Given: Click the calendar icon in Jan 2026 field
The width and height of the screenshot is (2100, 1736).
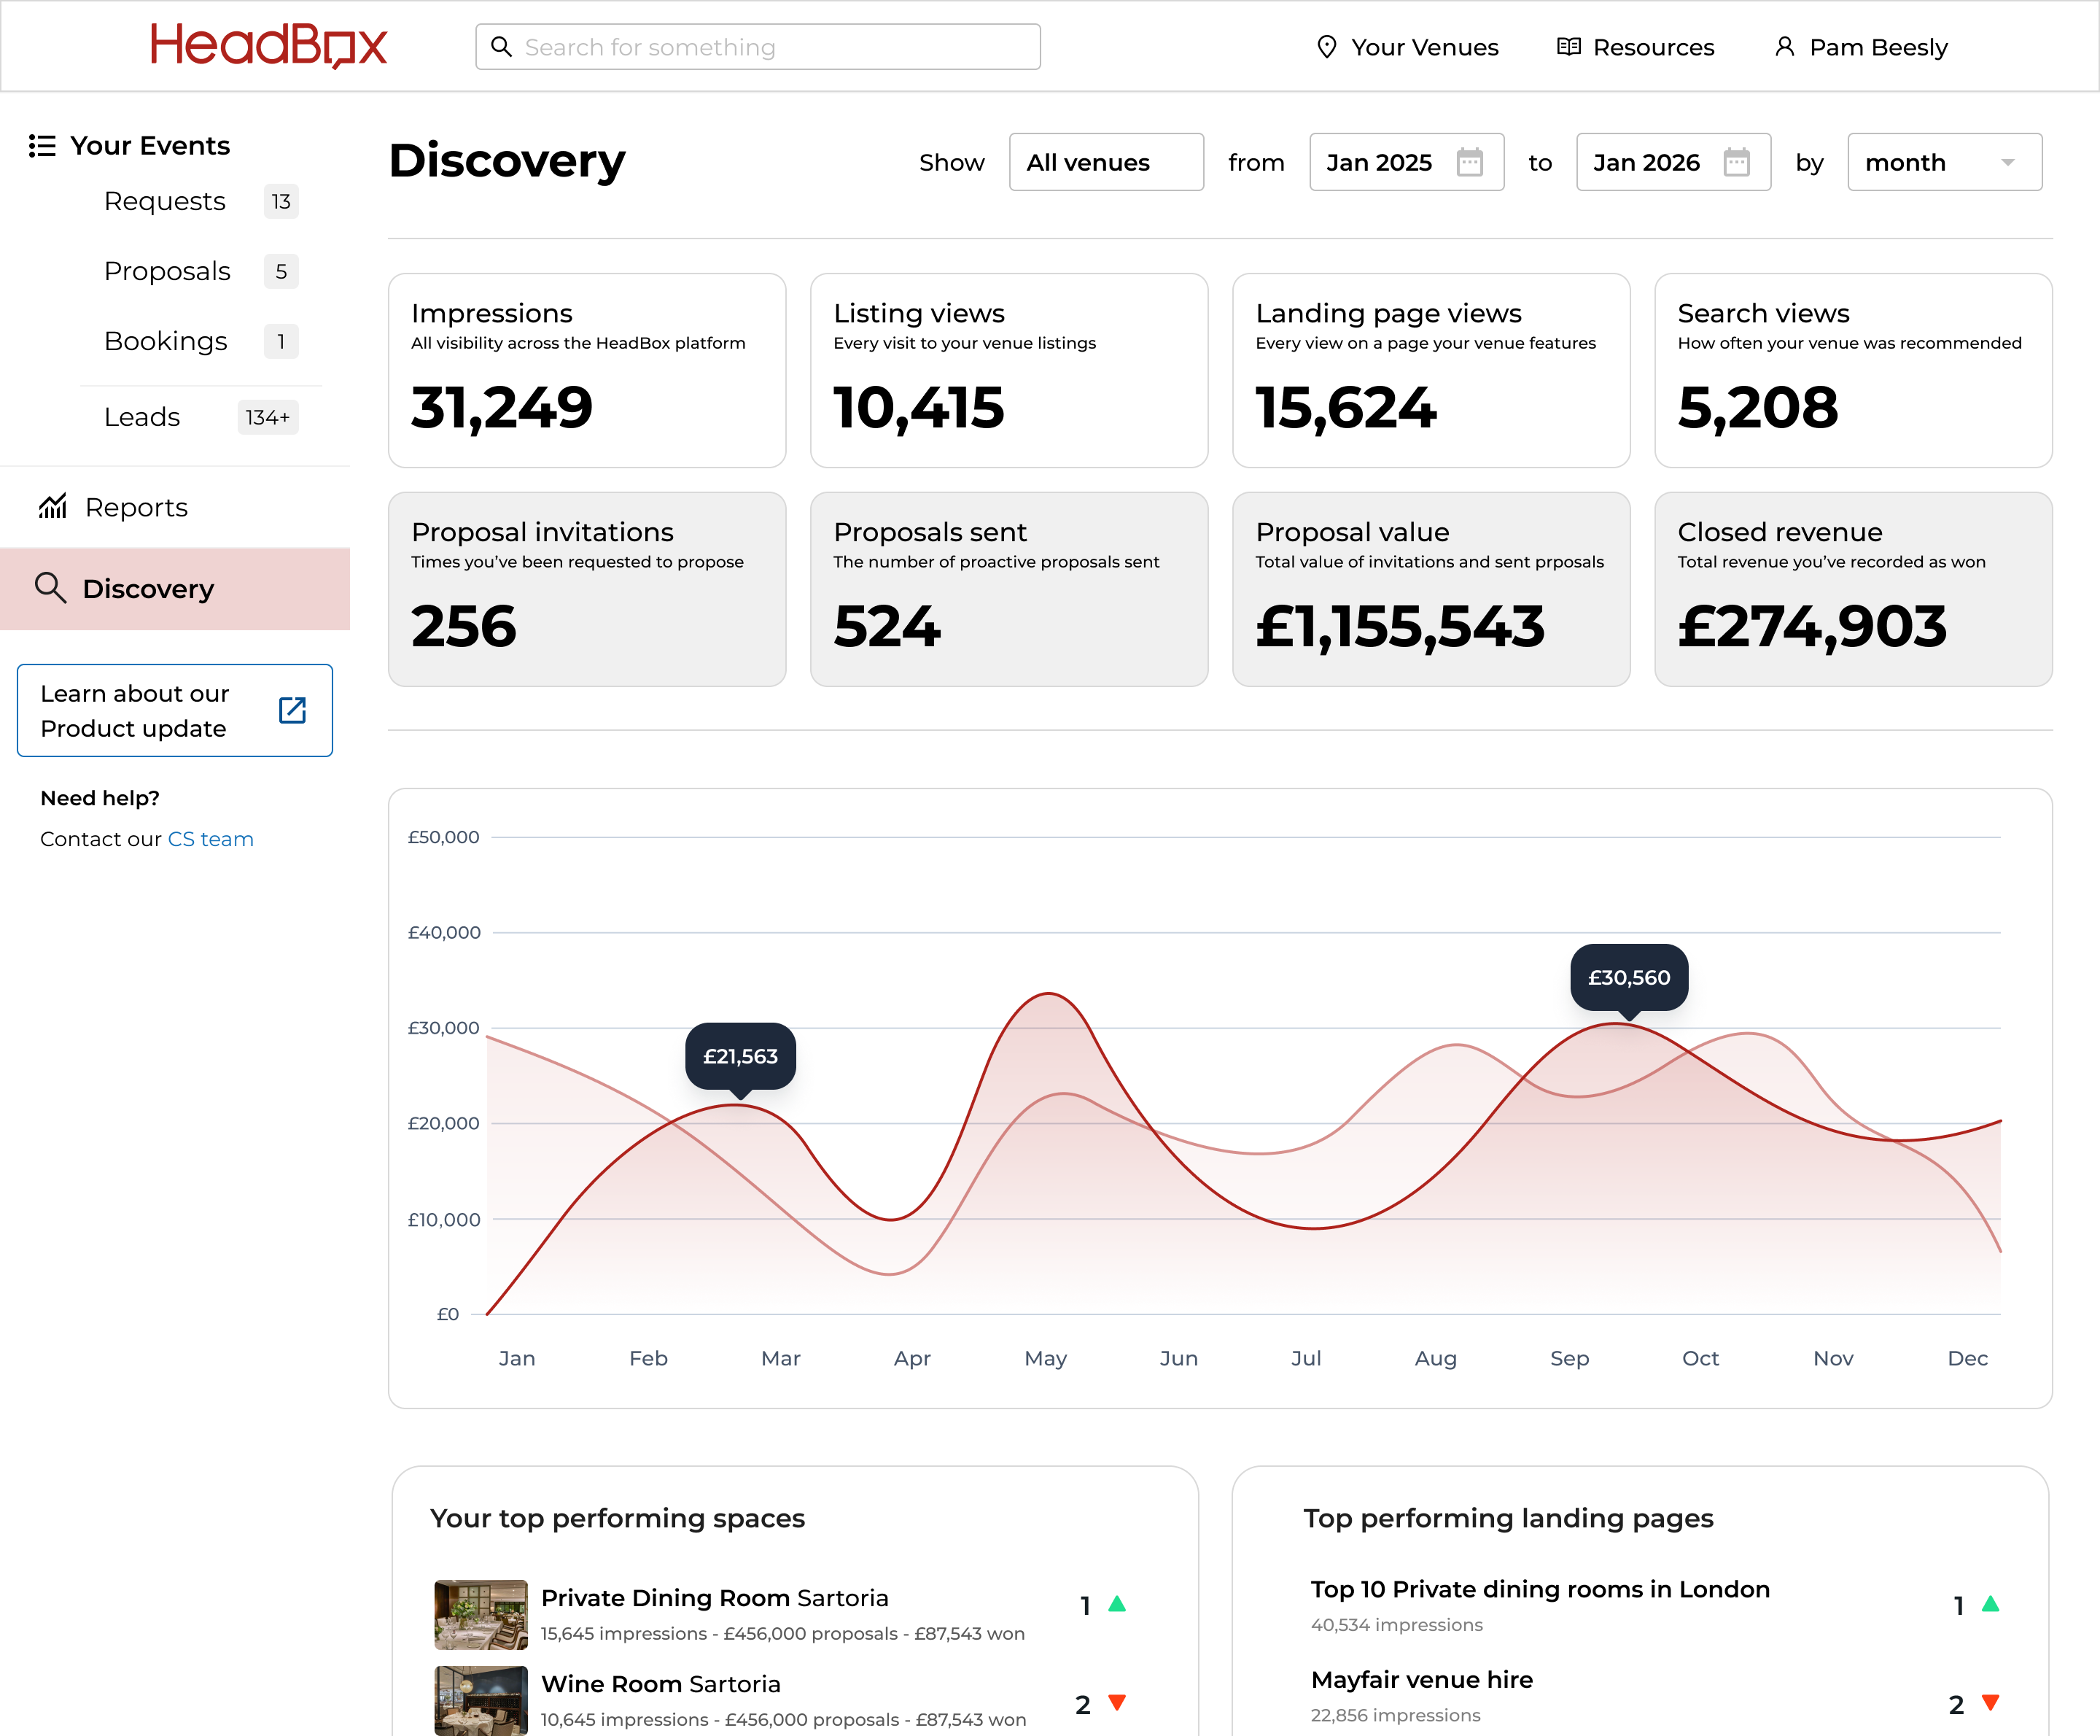Looking at the screenshot, I should coord(1736,162).
